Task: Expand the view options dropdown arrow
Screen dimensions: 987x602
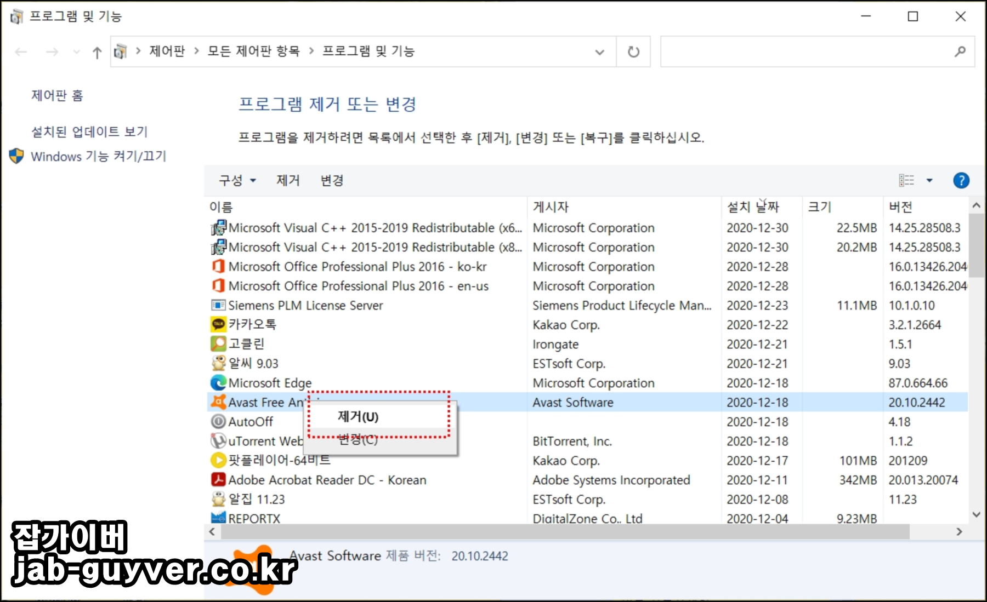Action: [x=929, y=180]
